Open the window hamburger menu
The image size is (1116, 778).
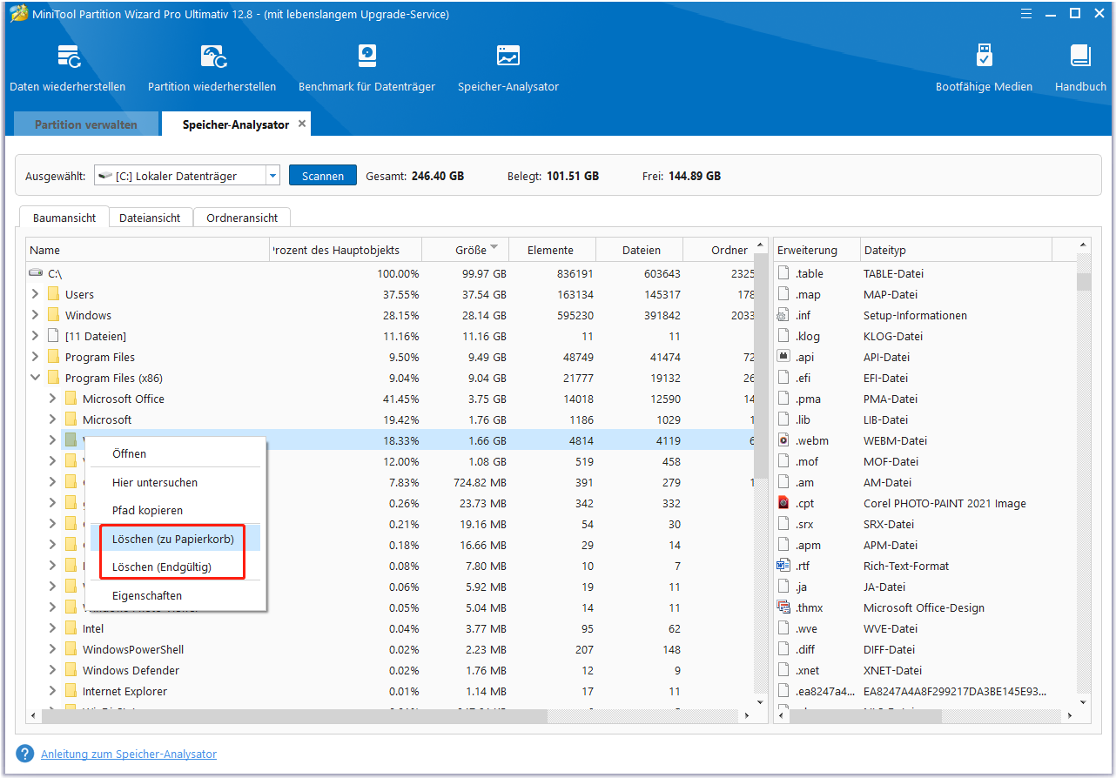pyautogui.click(x=1026, y=13)
